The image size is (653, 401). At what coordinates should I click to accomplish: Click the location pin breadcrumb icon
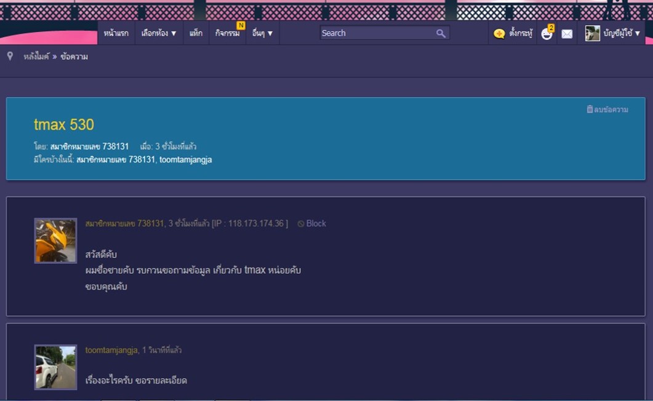tap(10, 56)
